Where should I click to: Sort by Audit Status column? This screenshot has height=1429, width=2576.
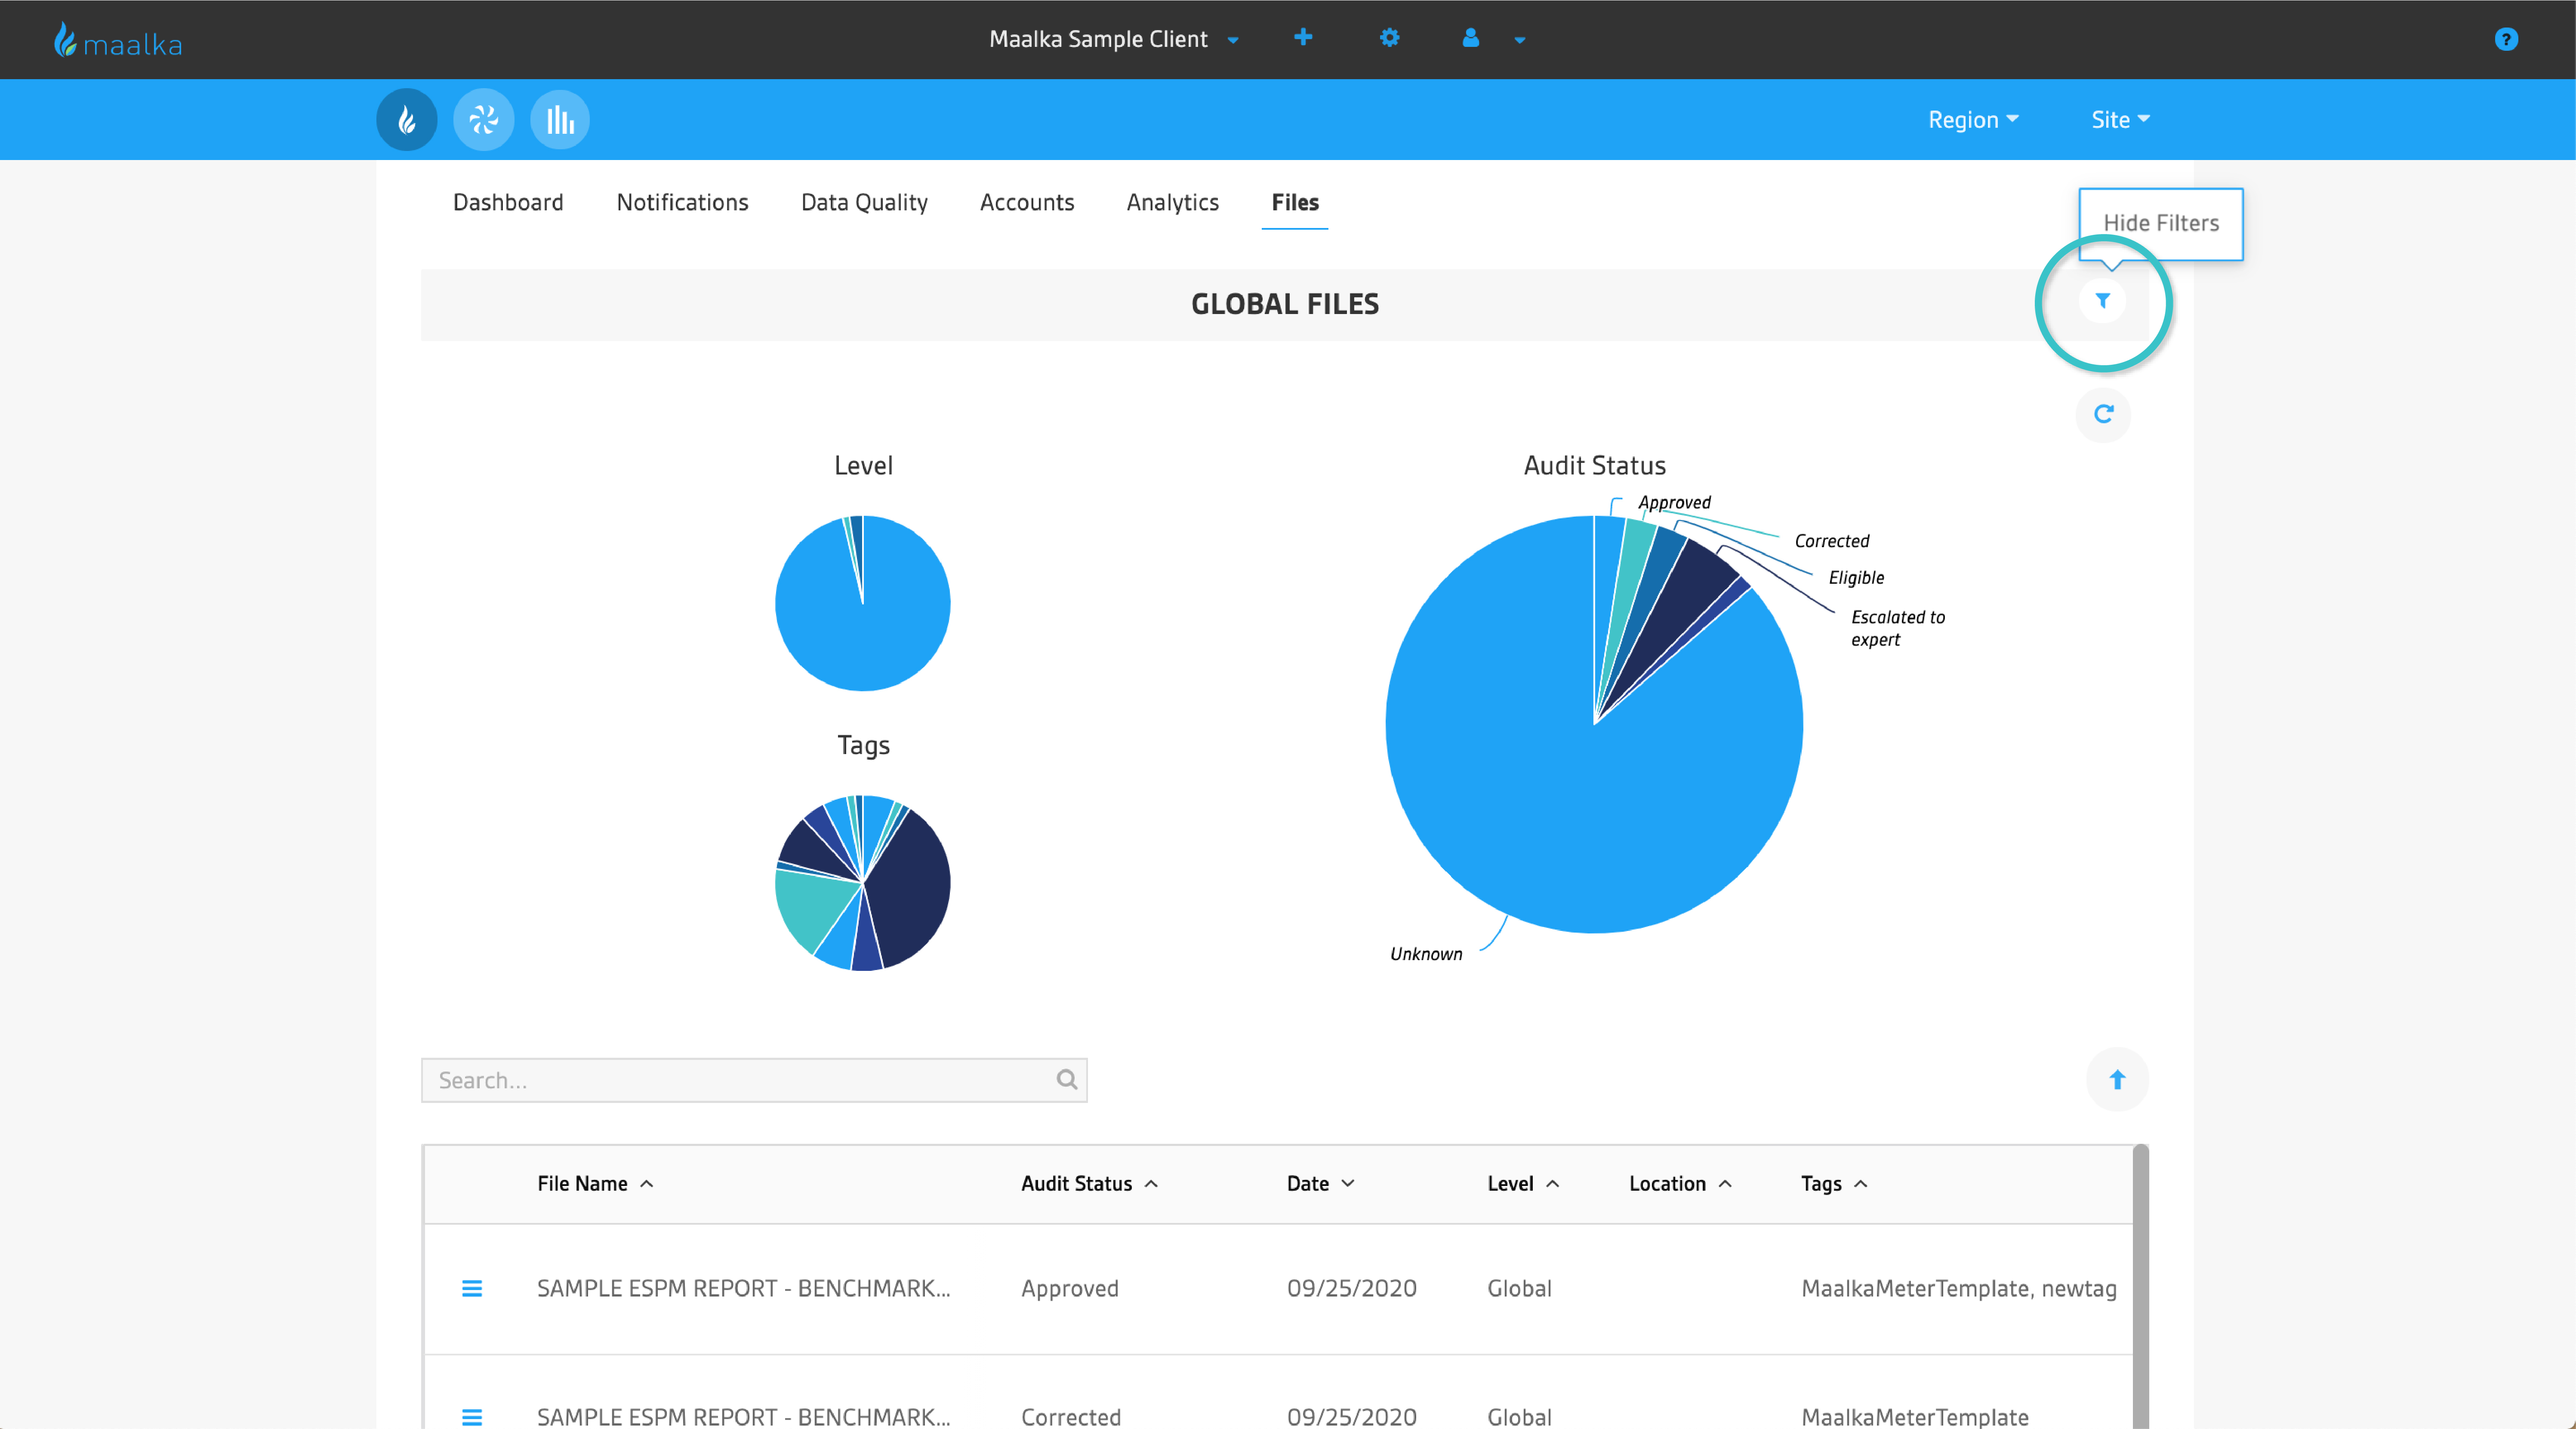point(1089,1184)
